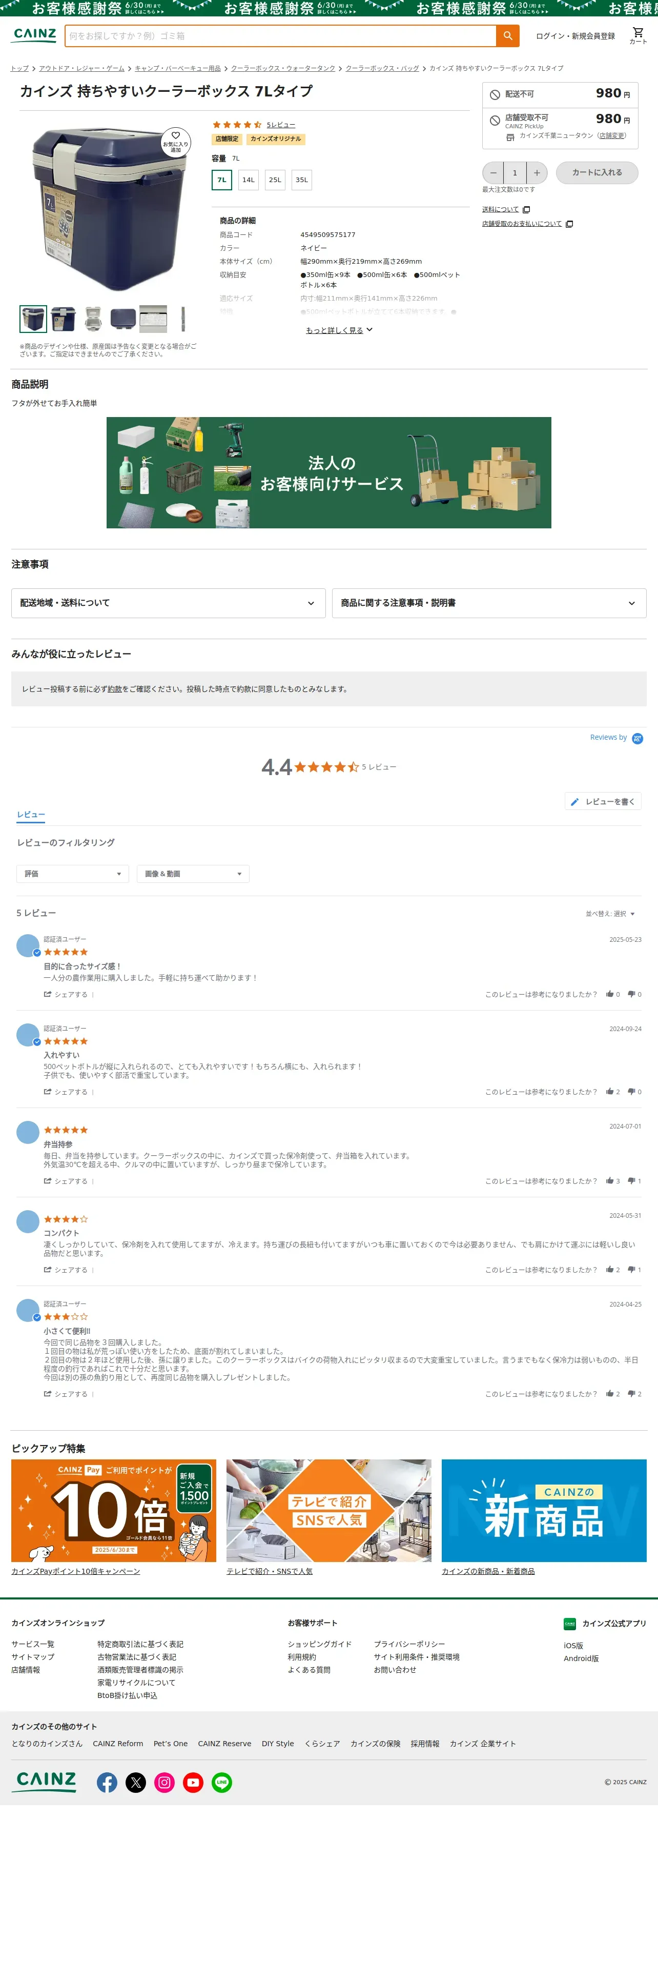The image size is (658, 1976).
Task: Open the 評価 rating filter dropdown
Action: click(73, 874)
